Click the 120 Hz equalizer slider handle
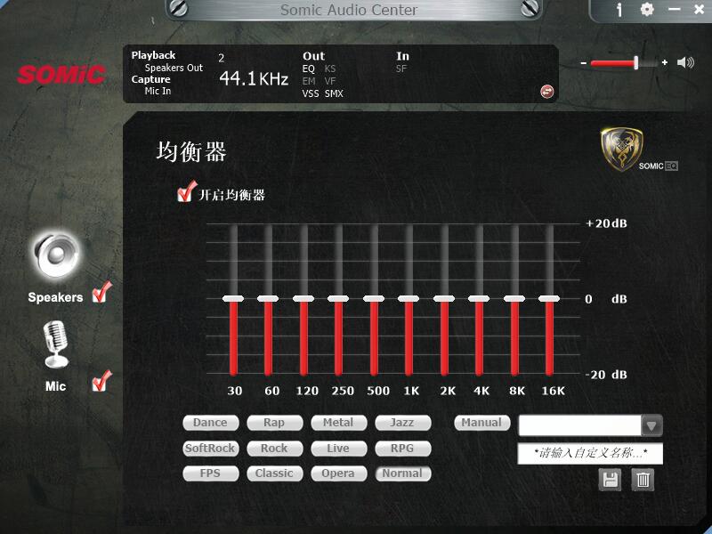 tap(303, 298)
